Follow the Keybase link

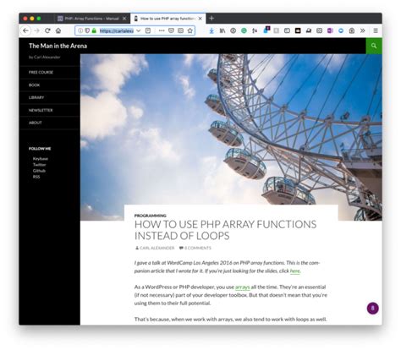41,159
